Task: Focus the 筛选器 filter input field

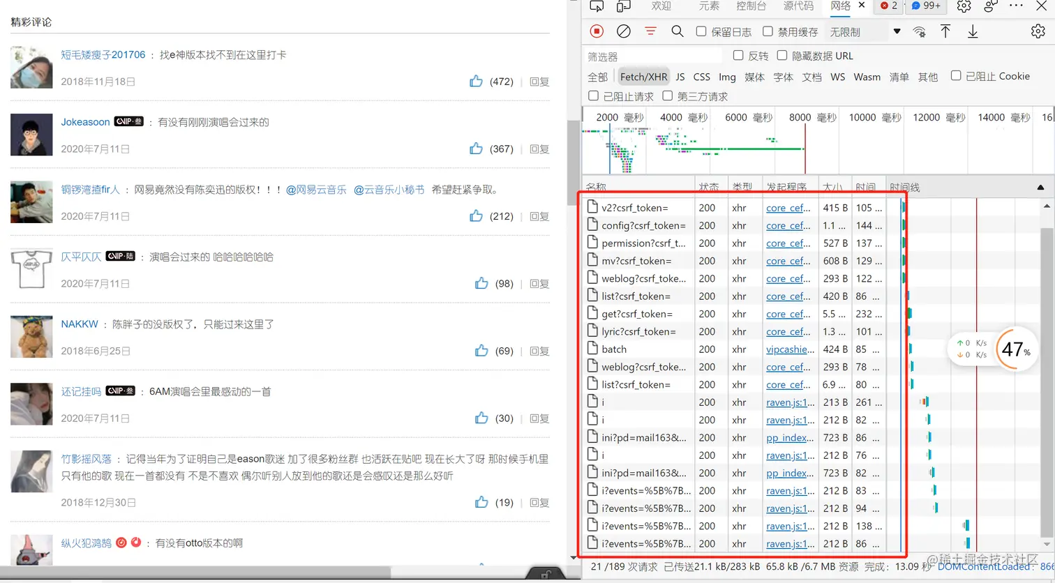Action: click(x=653, y=56)
